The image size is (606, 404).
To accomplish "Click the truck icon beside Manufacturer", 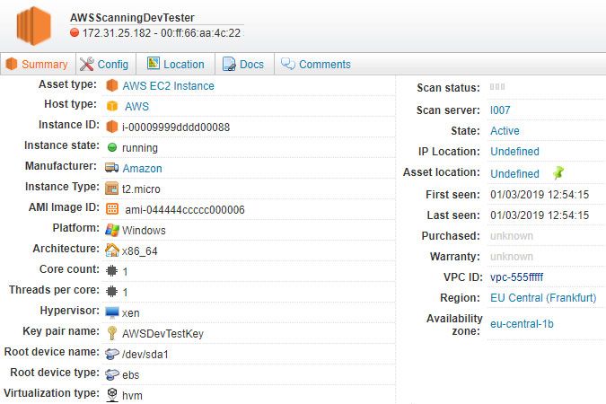I will (112, 167).
